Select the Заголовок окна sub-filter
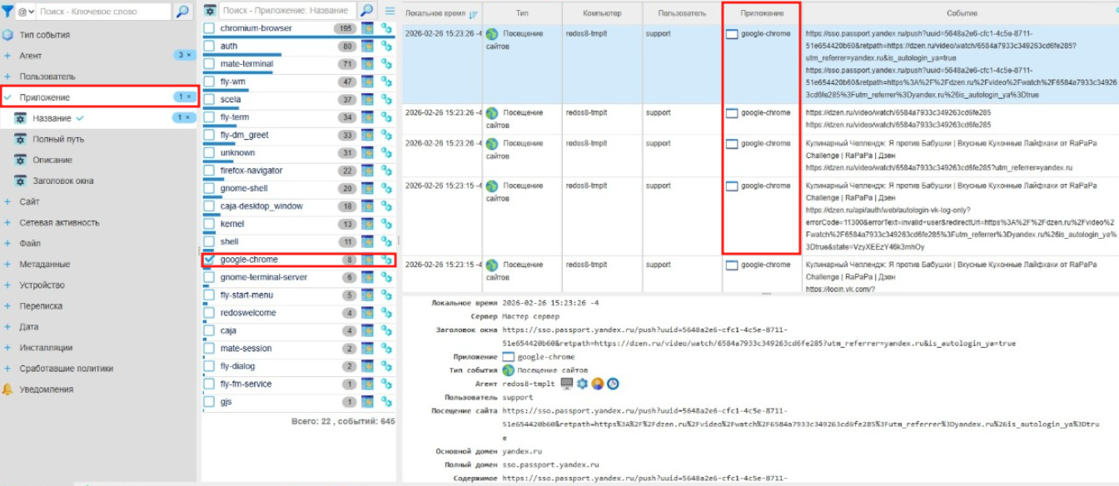This screenshot has width=1119, height=486. point(63,181)
